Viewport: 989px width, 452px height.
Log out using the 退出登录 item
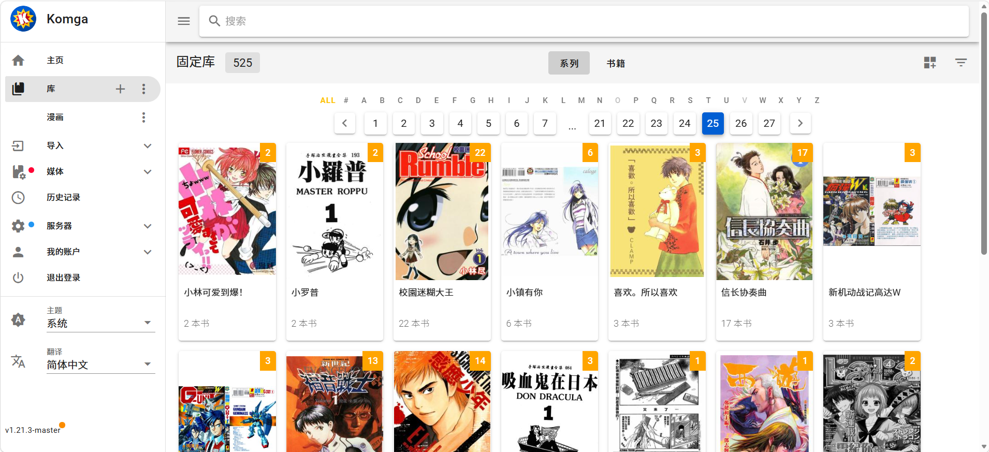(63, 278)
